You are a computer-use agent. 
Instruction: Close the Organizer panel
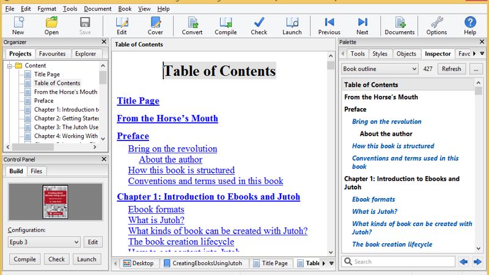pyautogui.click(x=104, y=42)
